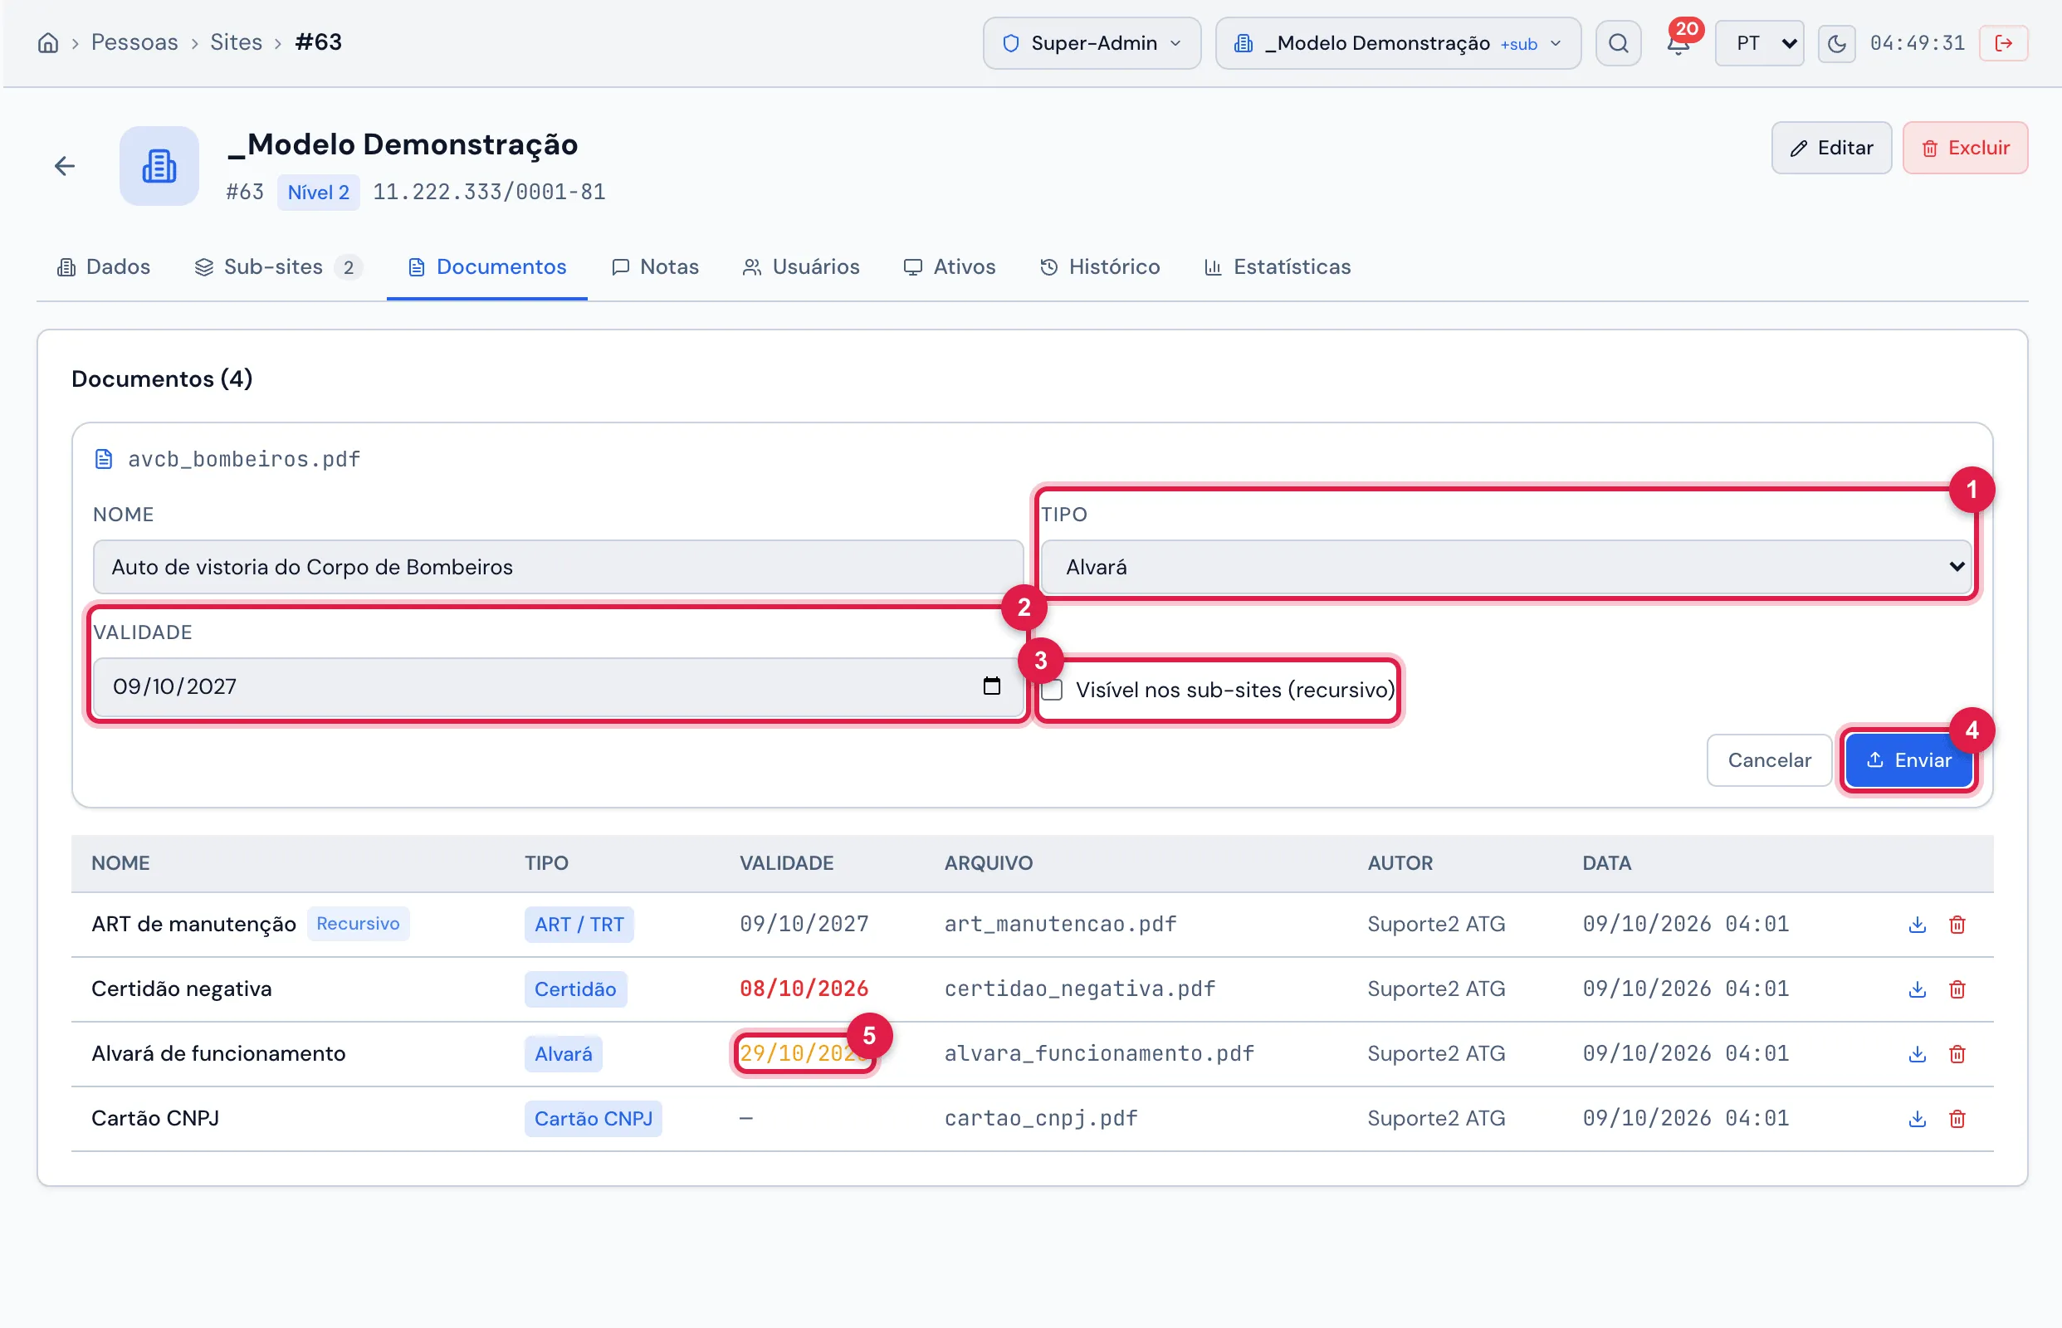Open the Tipo dropdown showing Alvará
The height and width of the screenshot is (1328, 2062).
pyautogui.click(x=1506, y=567)
